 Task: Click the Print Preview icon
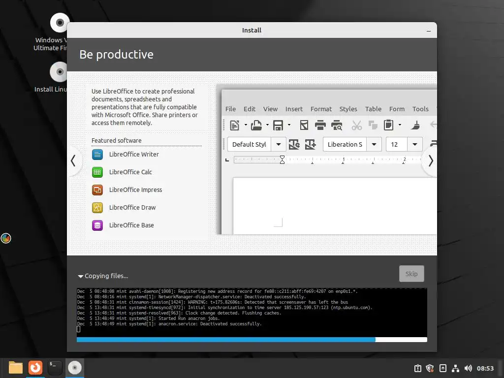(x=337, y=125)
